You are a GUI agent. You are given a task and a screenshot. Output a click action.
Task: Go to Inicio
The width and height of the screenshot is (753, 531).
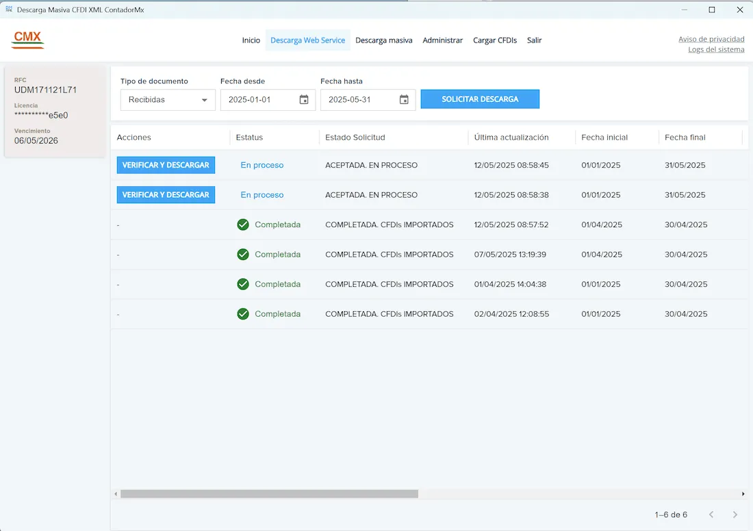(251, 40)
